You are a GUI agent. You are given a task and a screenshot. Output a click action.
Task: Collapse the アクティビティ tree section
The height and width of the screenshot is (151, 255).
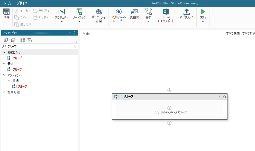tap(4, 75)
